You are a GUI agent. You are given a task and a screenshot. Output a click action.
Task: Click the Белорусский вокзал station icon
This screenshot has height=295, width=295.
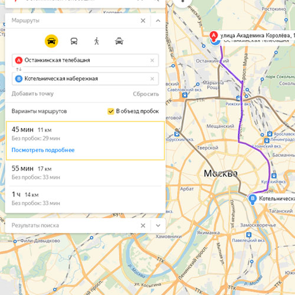pos(177,134)
